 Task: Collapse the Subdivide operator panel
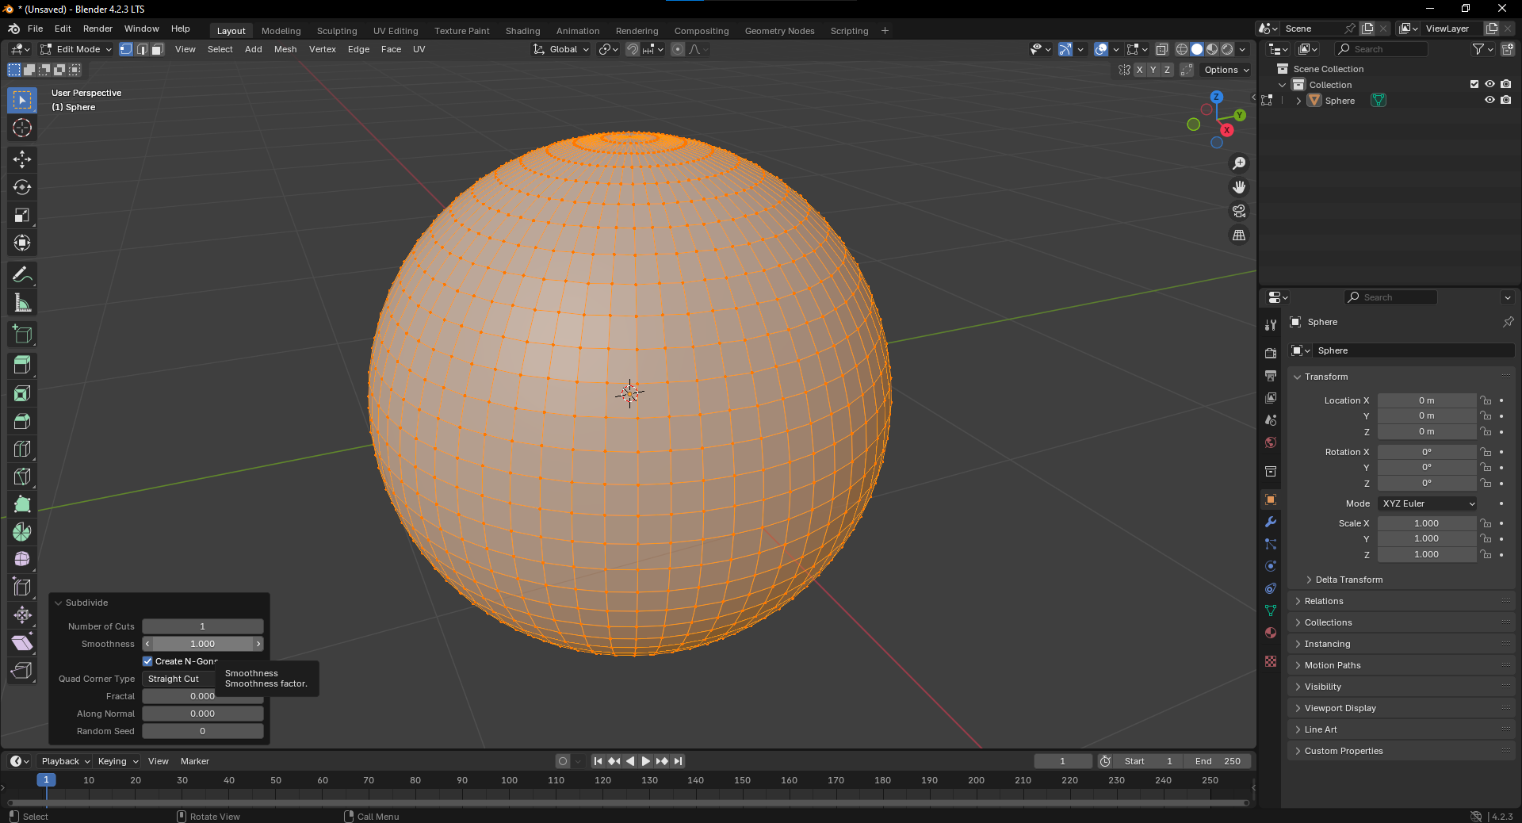coord(59,603)
